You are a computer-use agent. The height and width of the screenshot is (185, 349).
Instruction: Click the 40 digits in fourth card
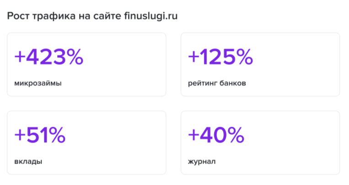(x=215, y=135)
